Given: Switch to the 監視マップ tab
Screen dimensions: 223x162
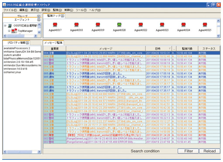Looking at the screenshot, I should (54, 16).
